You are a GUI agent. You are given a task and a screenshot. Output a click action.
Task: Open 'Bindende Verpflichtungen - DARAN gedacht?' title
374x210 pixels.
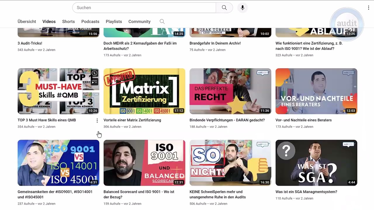pyautogui.click(x=227, y=120)
